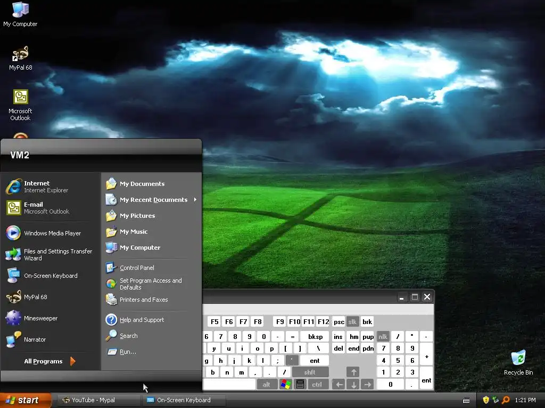Click the spacebar on On-Screen Keyboard
545x408 pixels.
229,385
